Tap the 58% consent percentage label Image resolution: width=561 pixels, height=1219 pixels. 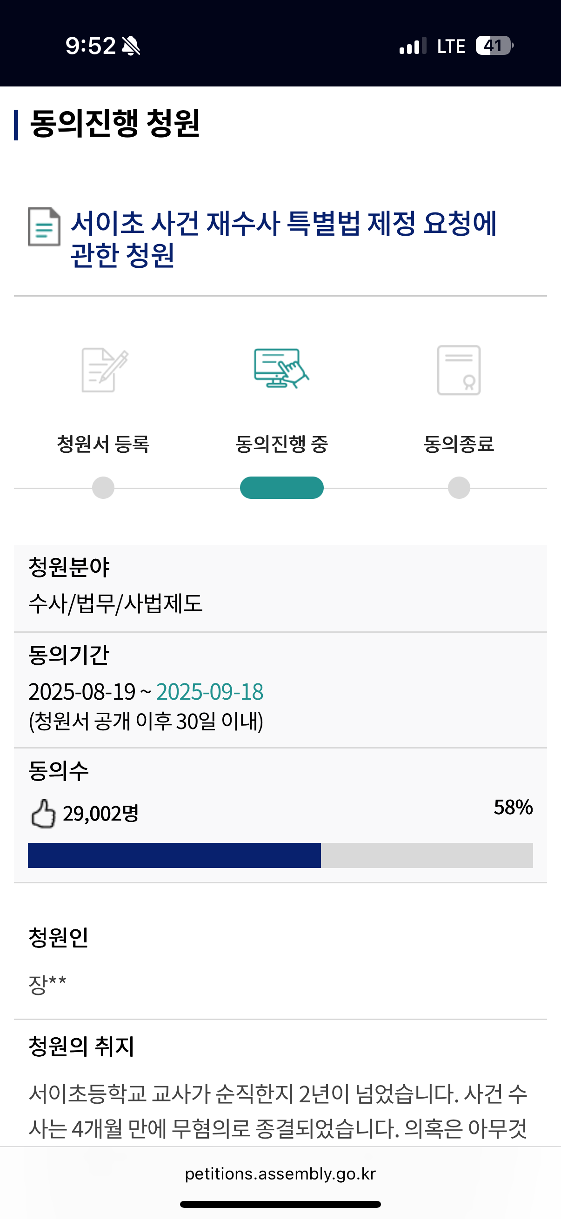click(x=513, y=807)
